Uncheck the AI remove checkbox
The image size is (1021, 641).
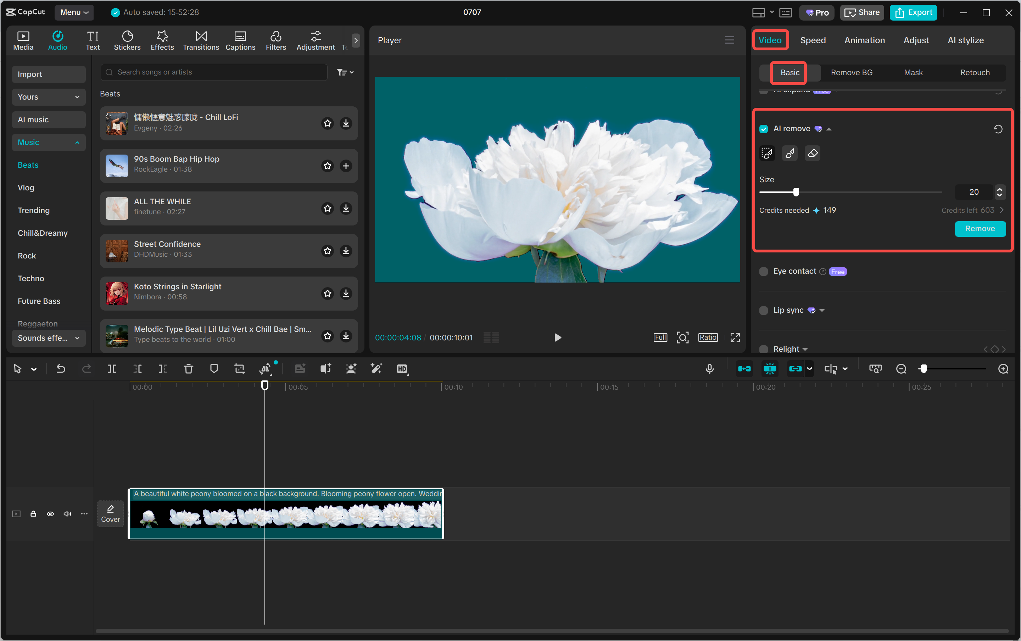(x=764, y=128)
